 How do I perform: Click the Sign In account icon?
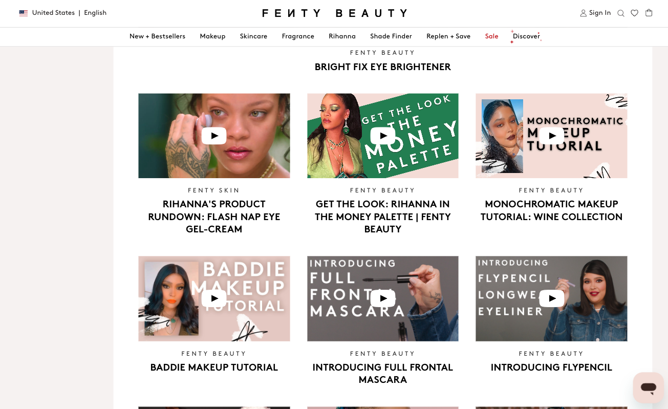coord(583,13)
